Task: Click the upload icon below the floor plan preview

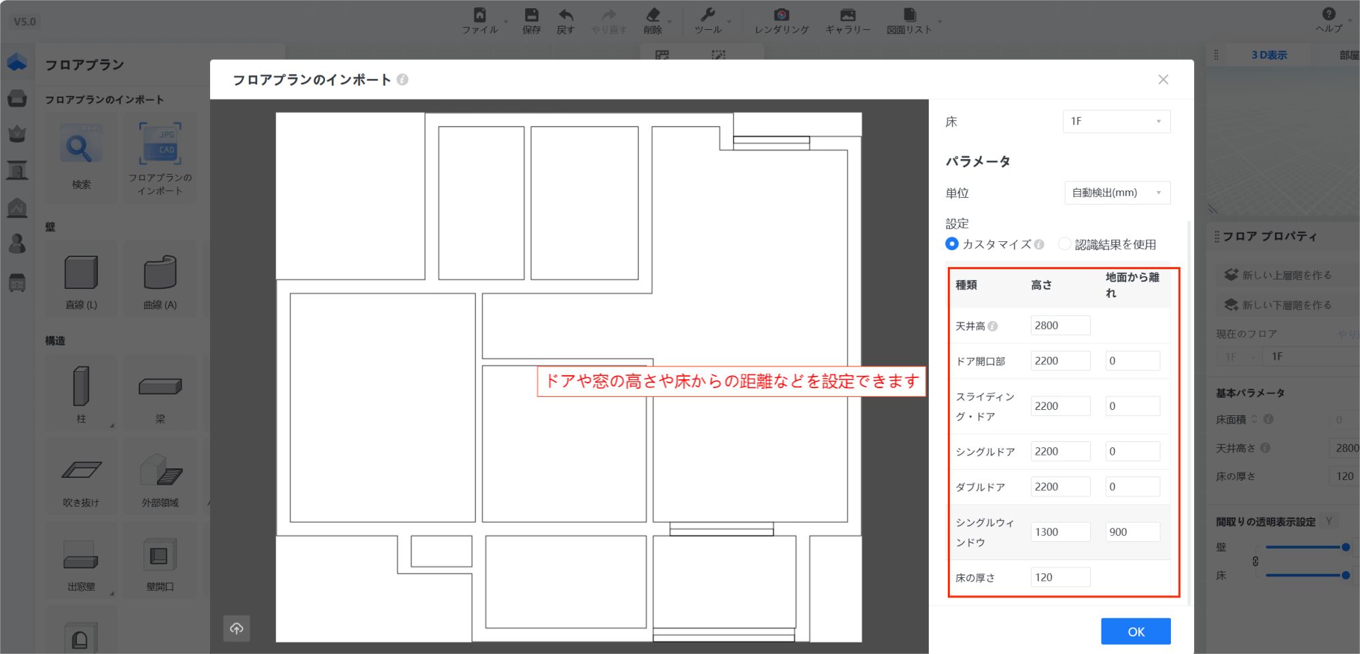Action: 237,628
